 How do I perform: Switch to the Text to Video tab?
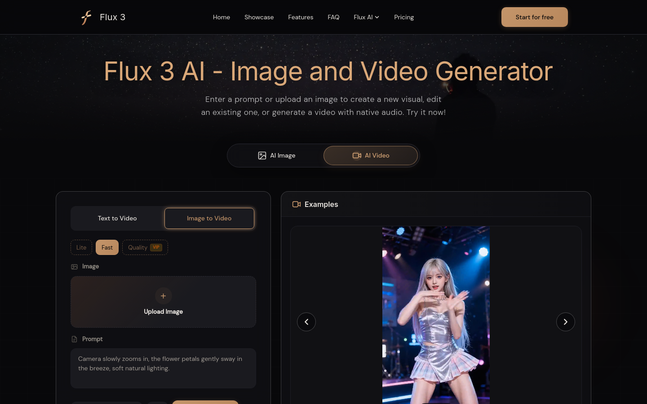(x=117, y=218)
